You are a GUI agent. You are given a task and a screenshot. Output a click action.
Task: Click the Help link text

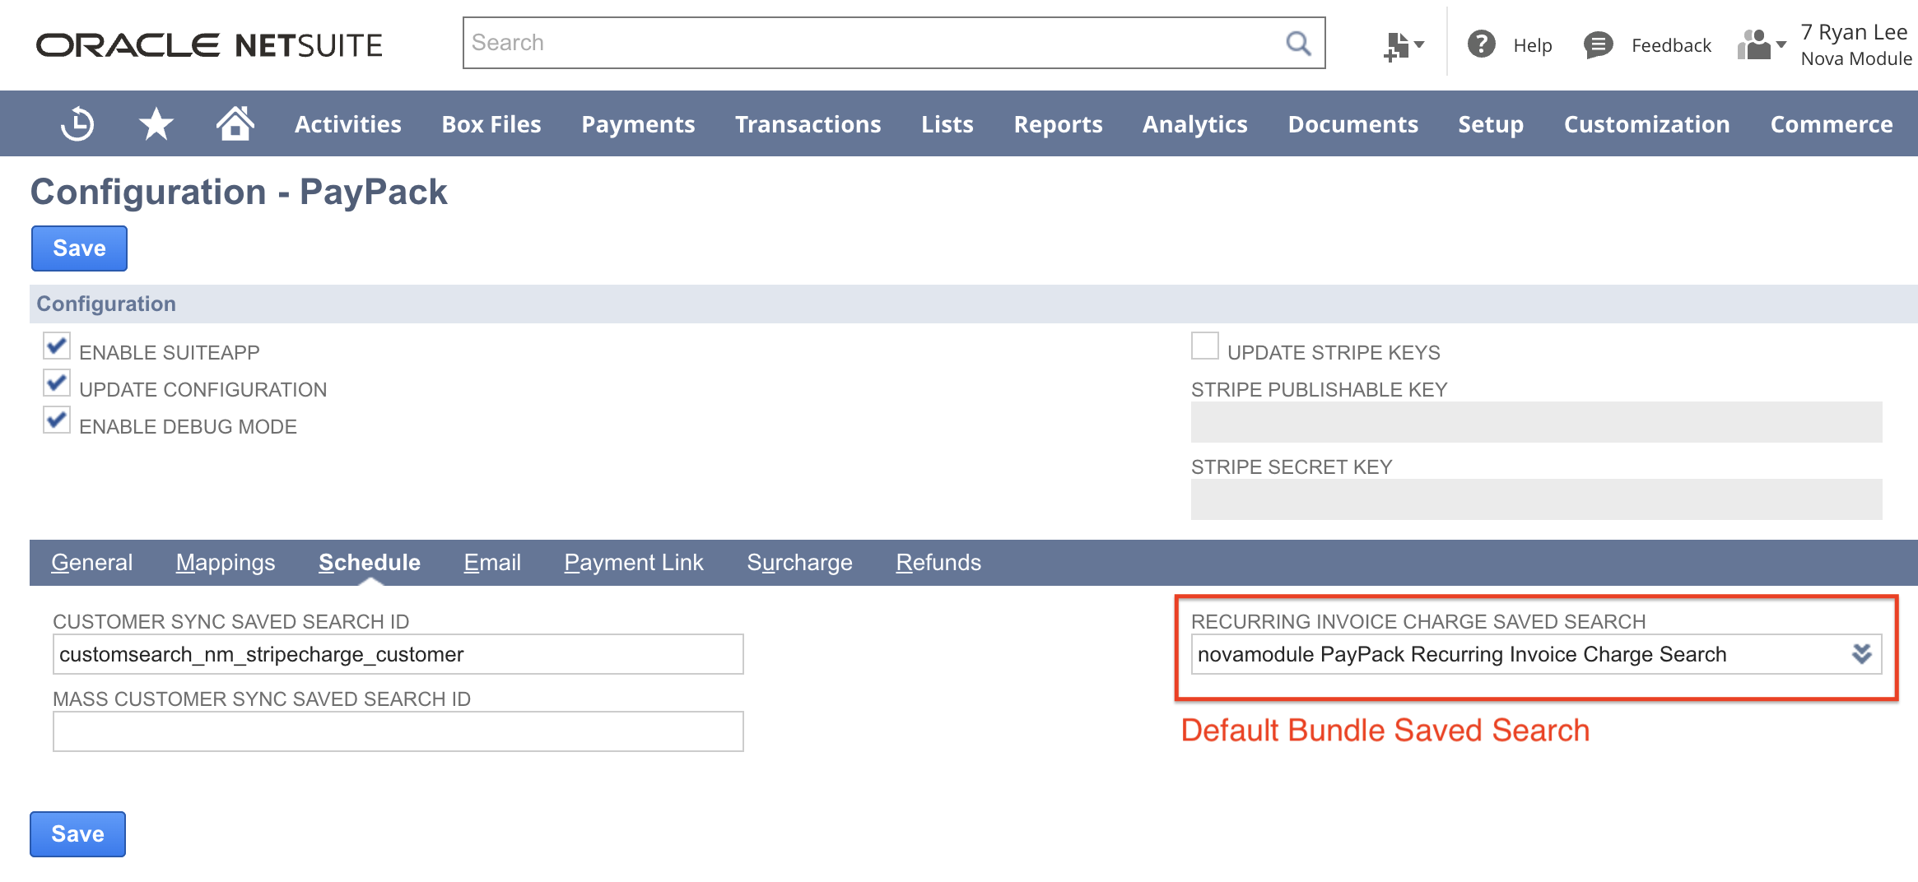[x=1533, y=45]
